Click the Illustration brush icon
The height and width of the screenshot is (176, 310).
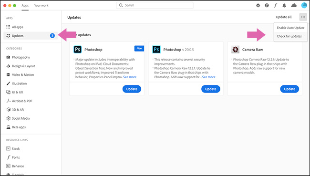pos(8,83)
